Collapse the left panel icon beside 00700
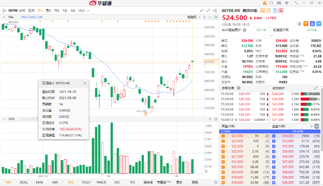 tap(5, 10)
